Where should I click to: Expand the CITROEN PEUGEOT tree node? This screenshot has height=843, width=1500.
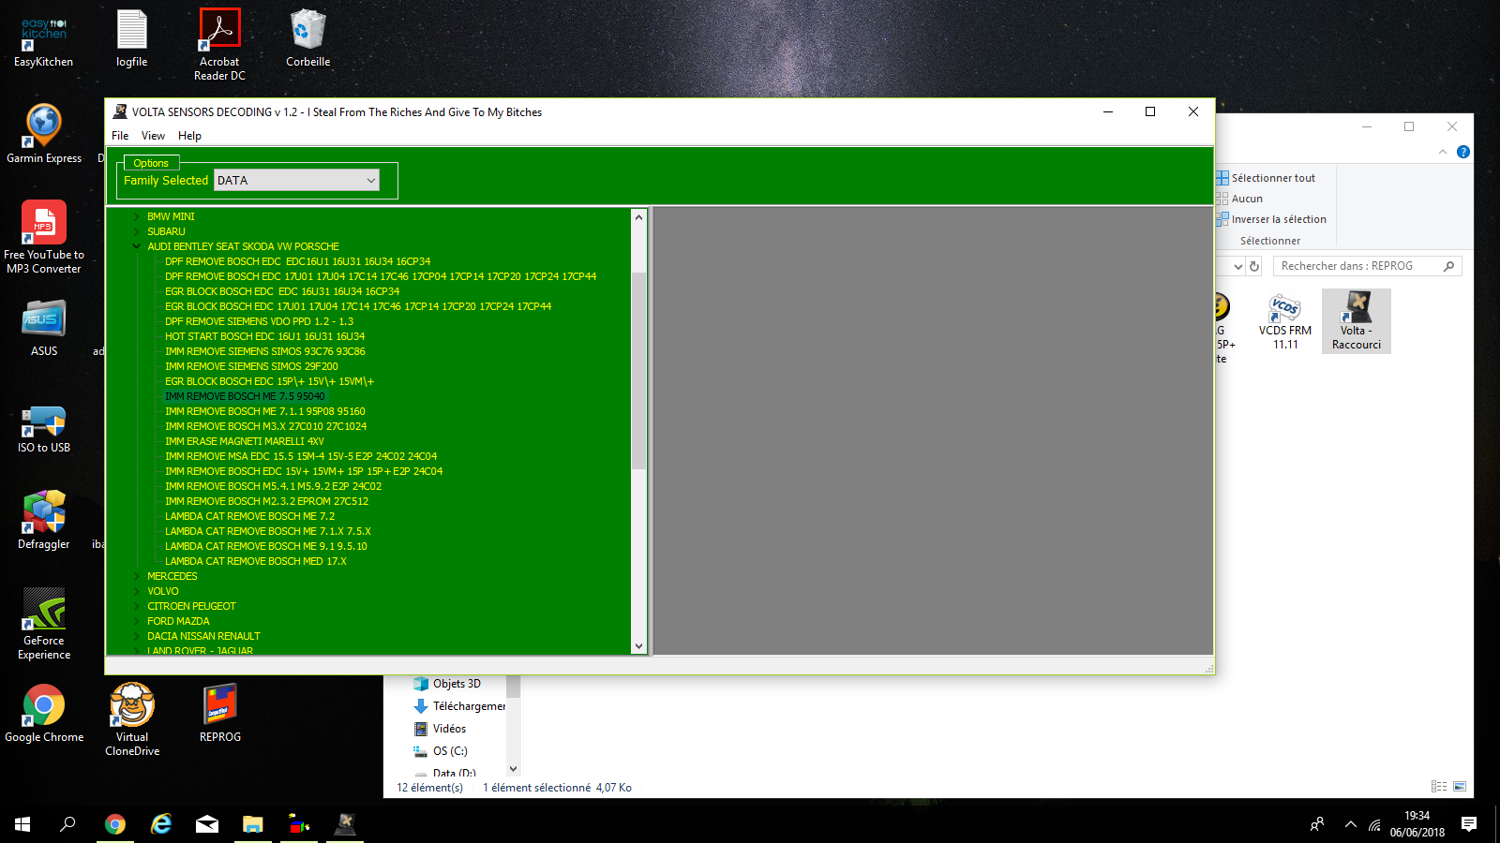(137, 607)
